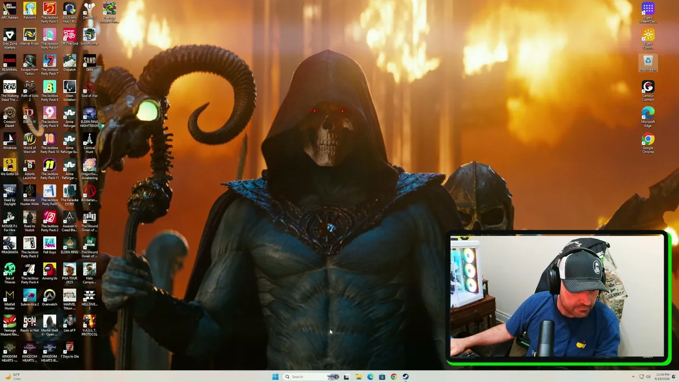
Task: Click the Subnautica 2 shortcut
Action: [30, 297]
